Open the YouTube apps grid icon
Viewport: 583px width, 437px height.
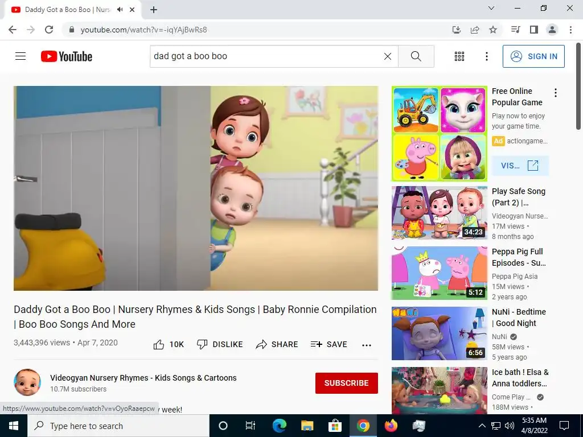[459, 56]
